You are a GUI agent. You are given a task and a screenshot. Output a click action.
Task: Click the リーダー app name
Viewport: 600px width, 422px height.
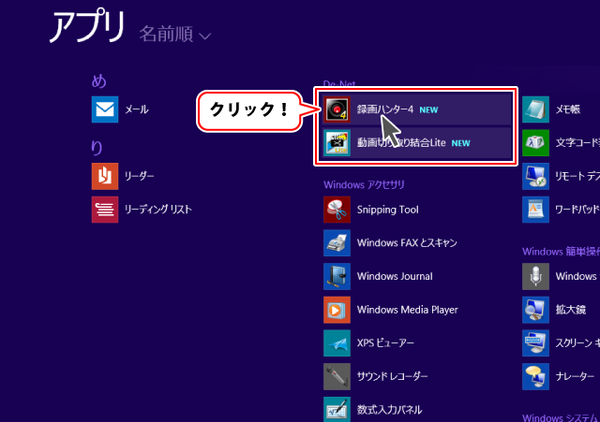click(x=140, y=176)
